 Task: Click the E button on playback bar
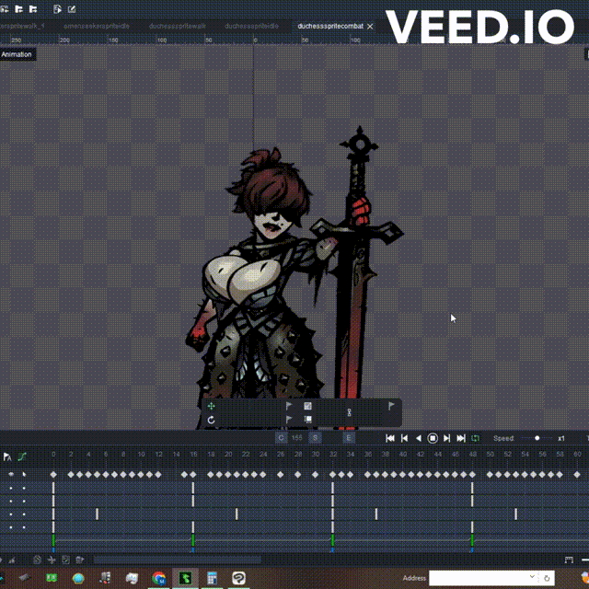[x=349, y=438]
